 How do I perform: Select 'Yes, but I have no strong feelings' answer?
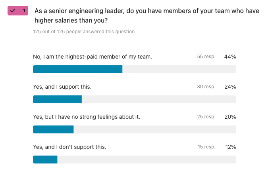[x=87, y=117]
